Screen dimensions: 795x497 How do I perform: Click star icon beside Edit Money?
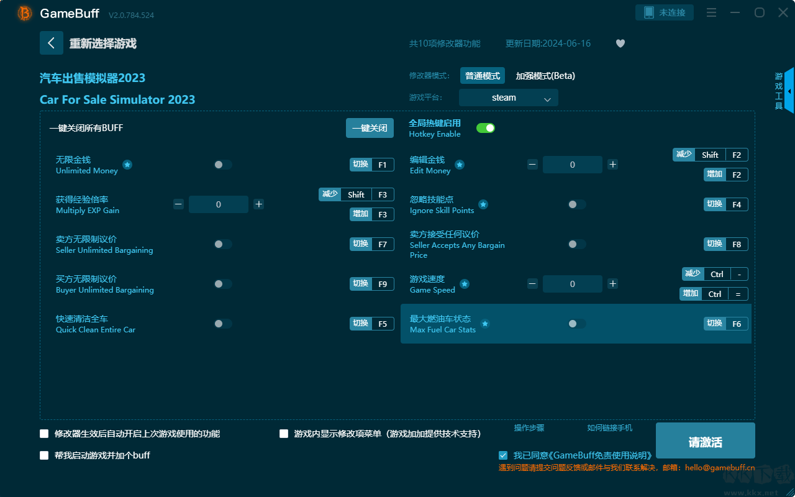tap(460, 165)
